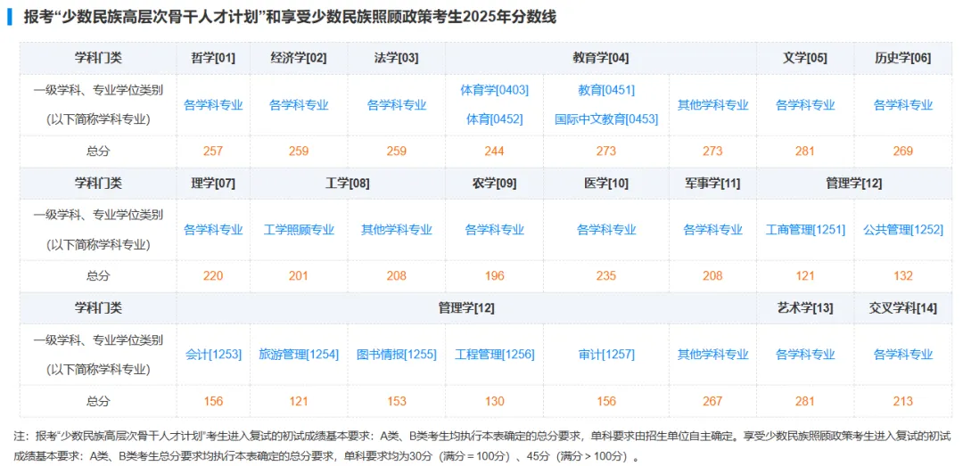Select 其他学科专业 link under 工学[08]
The image size is (963, 466).
[396, 230]
